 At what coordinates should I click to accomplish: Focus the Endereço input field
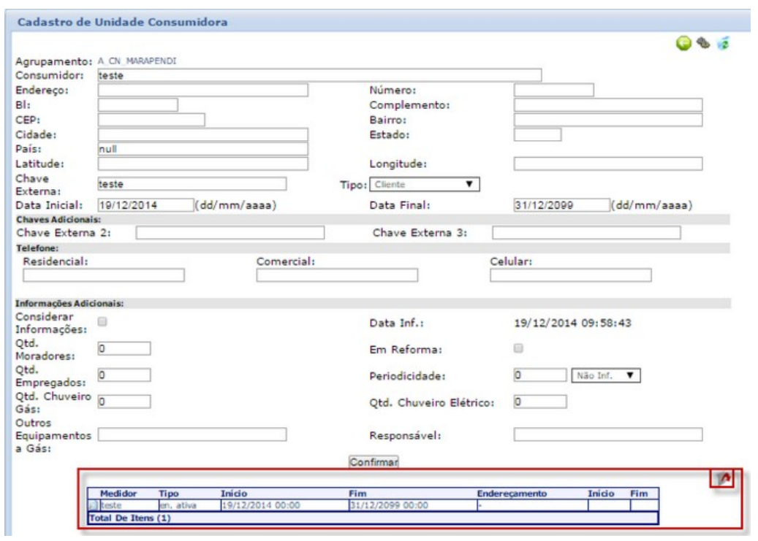click(202, 91)
